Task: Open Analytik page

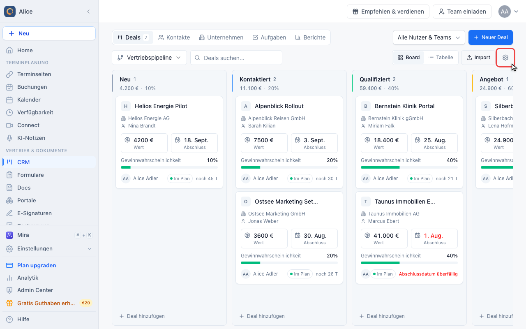Action: [x=49, y=278]
